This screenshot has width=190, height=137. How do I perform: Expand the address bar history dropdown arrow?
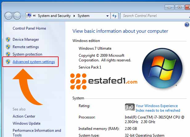107,16
